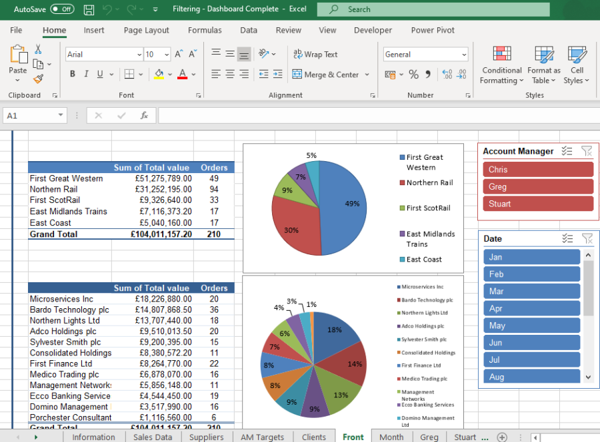Click the Increase Font Size icon
The height and width of the screenshot is (442, 600).
coord(179,55)
